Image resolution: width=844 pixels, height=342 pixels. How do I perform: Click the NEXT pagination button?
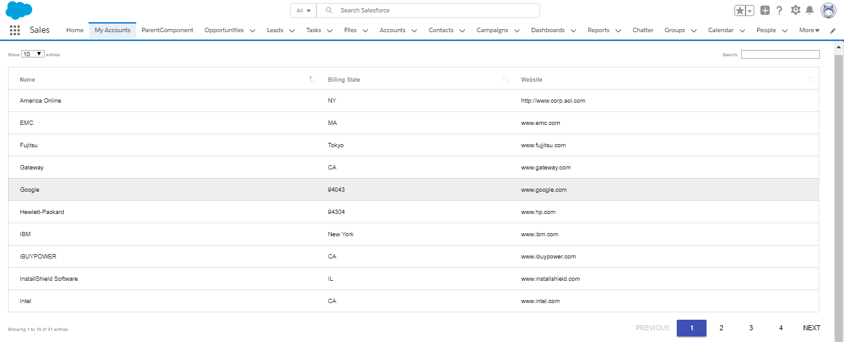tap(812, 328)
